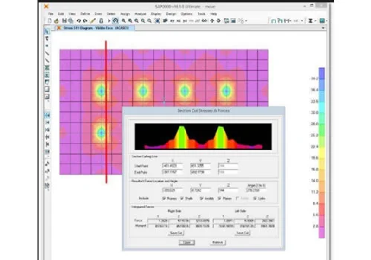The width and height of the screenshot is (371, 260).
Task: Click the section cut stress profile graph
Action: 203,136
